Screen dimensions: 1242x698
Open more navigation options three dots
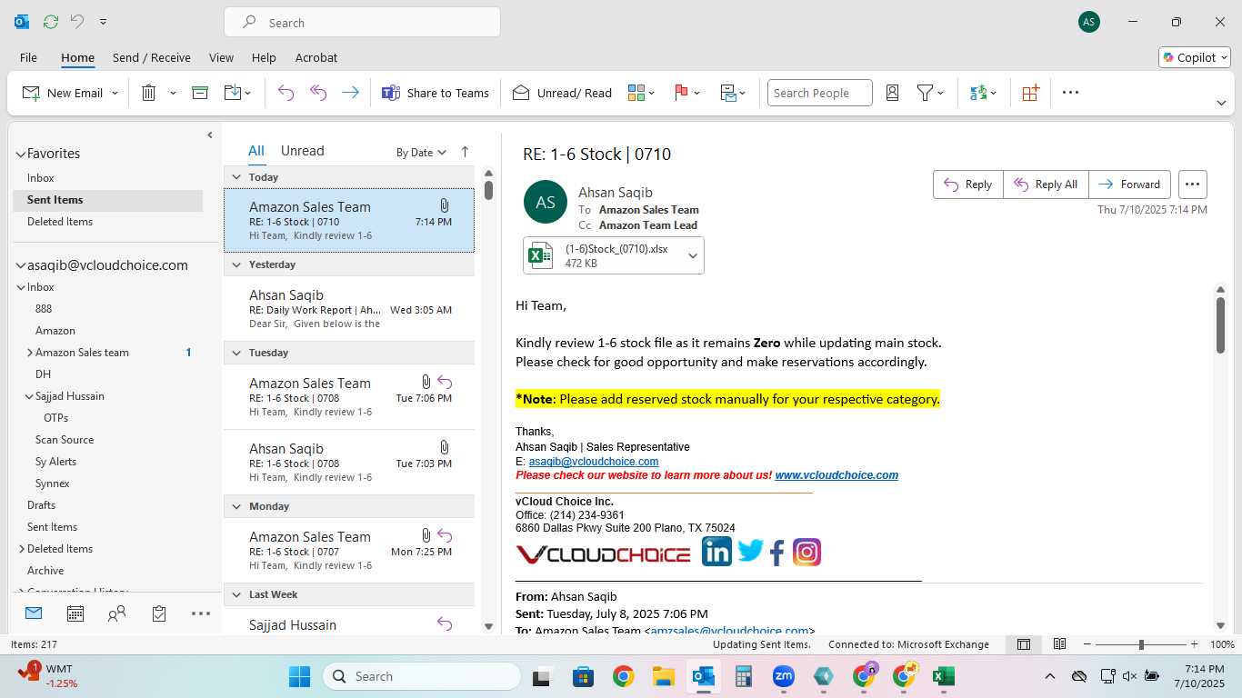(201, 614)
